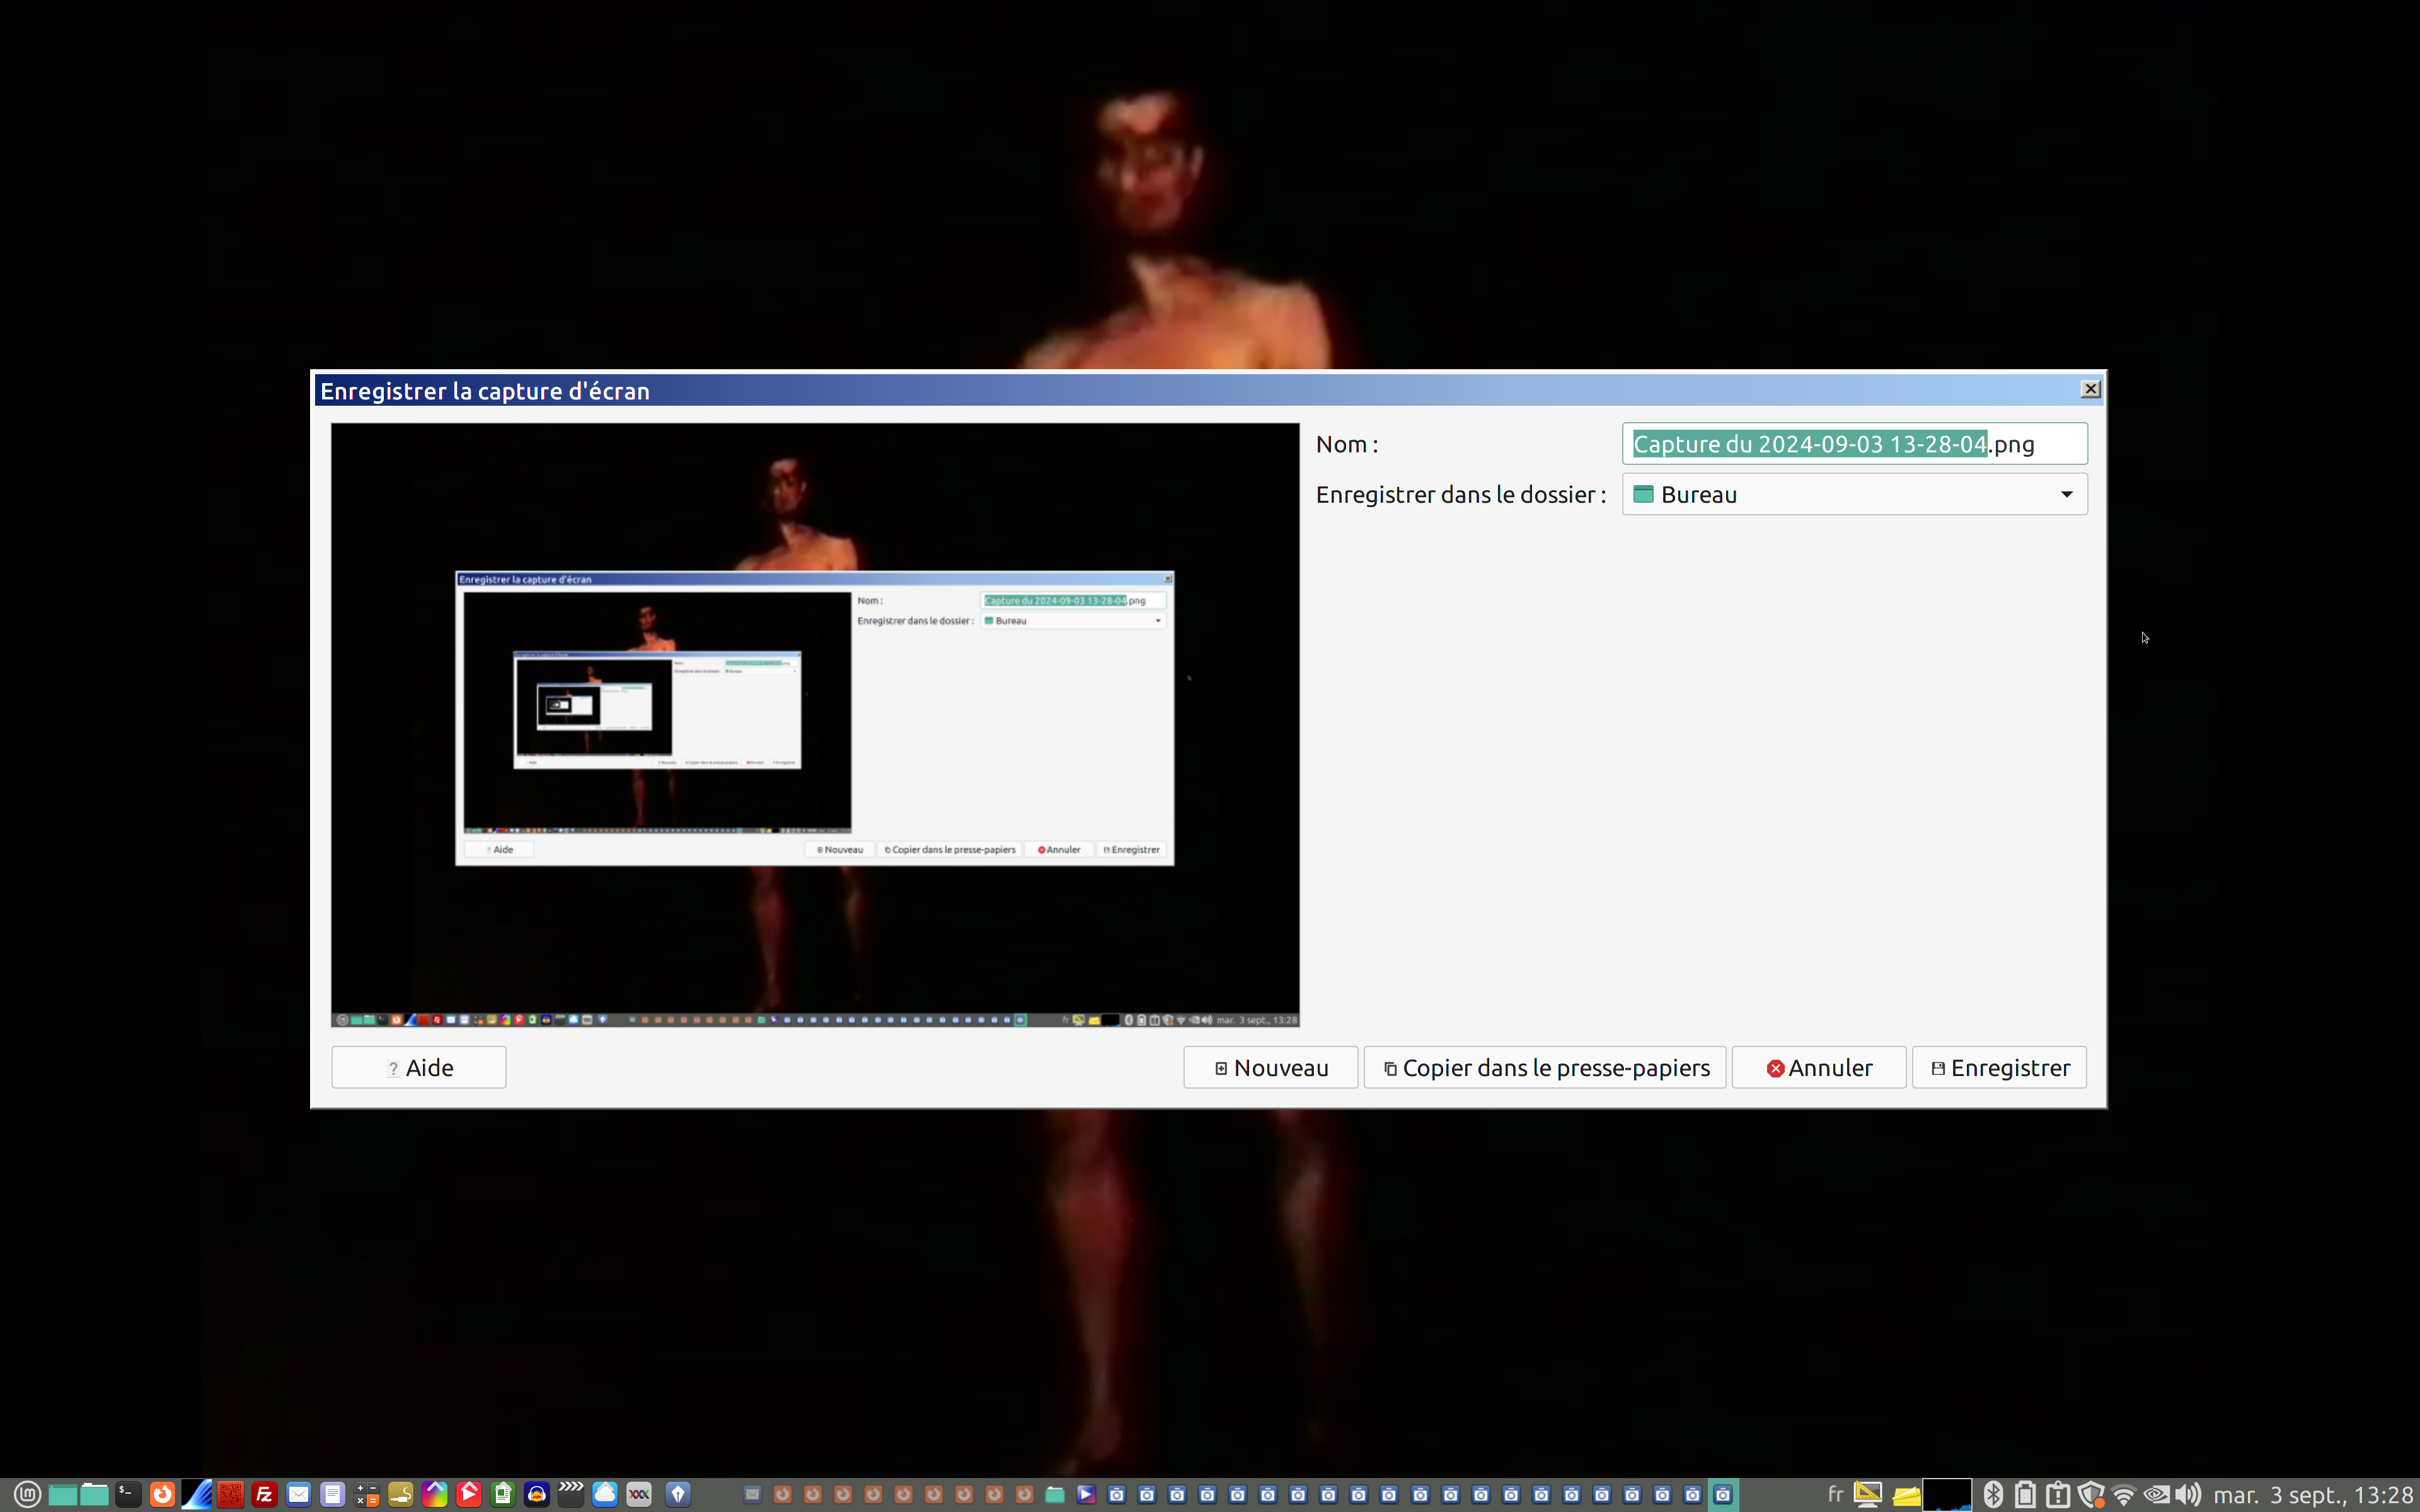The height and width of the screenshot is (1512, 2420).
Task: Open the fr keyboard layout indicator
Action: point(1835,1494)
